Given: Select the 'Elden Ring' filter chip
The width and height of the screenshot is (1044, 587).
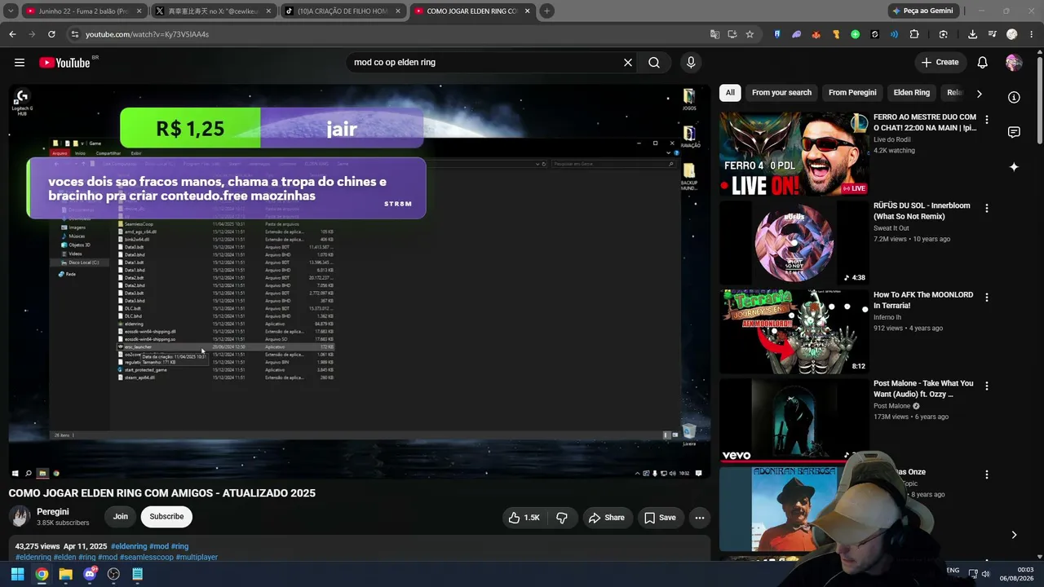Looking at the screenshot, I should [912, 93].
